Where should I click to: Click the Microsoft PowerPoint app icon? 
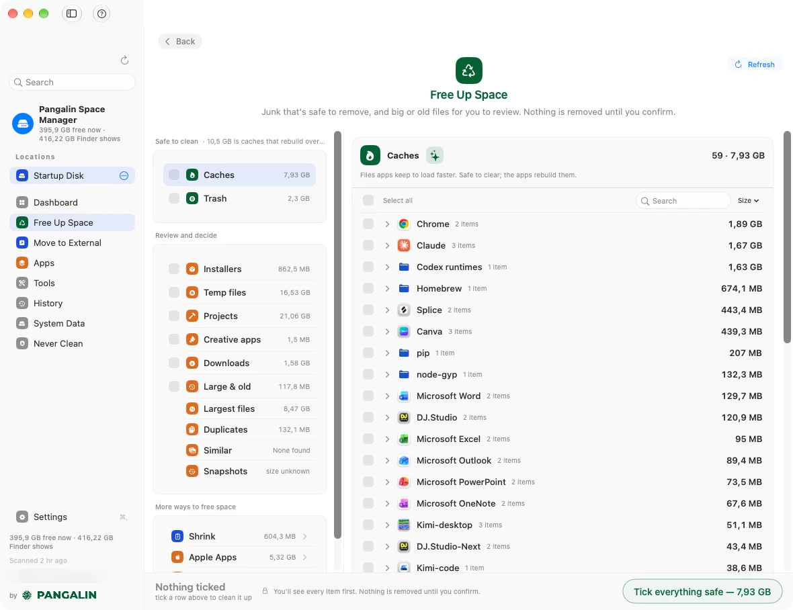coord(404,482)
